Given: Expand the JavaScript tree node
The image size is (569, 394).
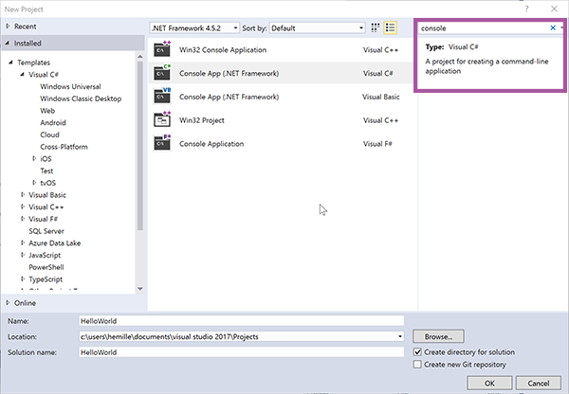Looking at the screenshot, I should click(23, 255).
